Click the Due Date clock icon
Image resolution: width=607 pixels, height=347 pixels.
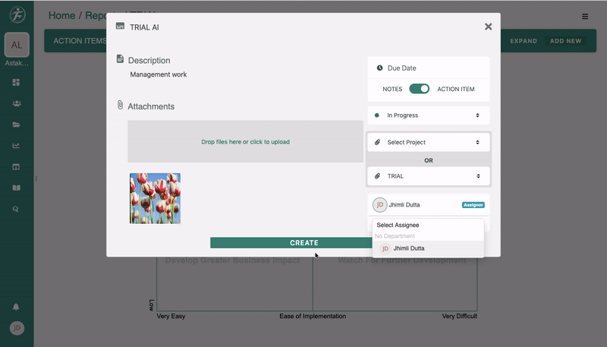pyautogui.click(x=380, y=68)
